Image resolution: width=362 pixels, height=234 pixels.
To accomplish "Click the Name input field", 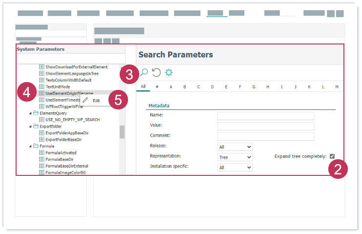I will [x=266, y=116].
